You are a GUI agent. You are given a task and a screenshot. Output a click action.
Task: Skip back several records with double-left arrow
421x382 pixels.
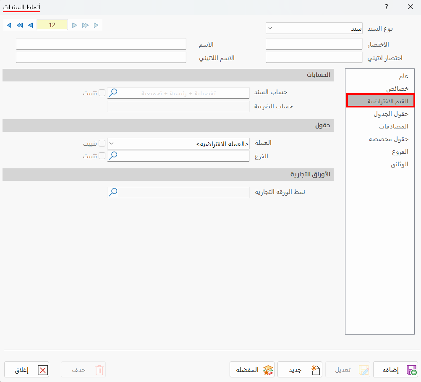pyautogui.click(x=20, y=25)
